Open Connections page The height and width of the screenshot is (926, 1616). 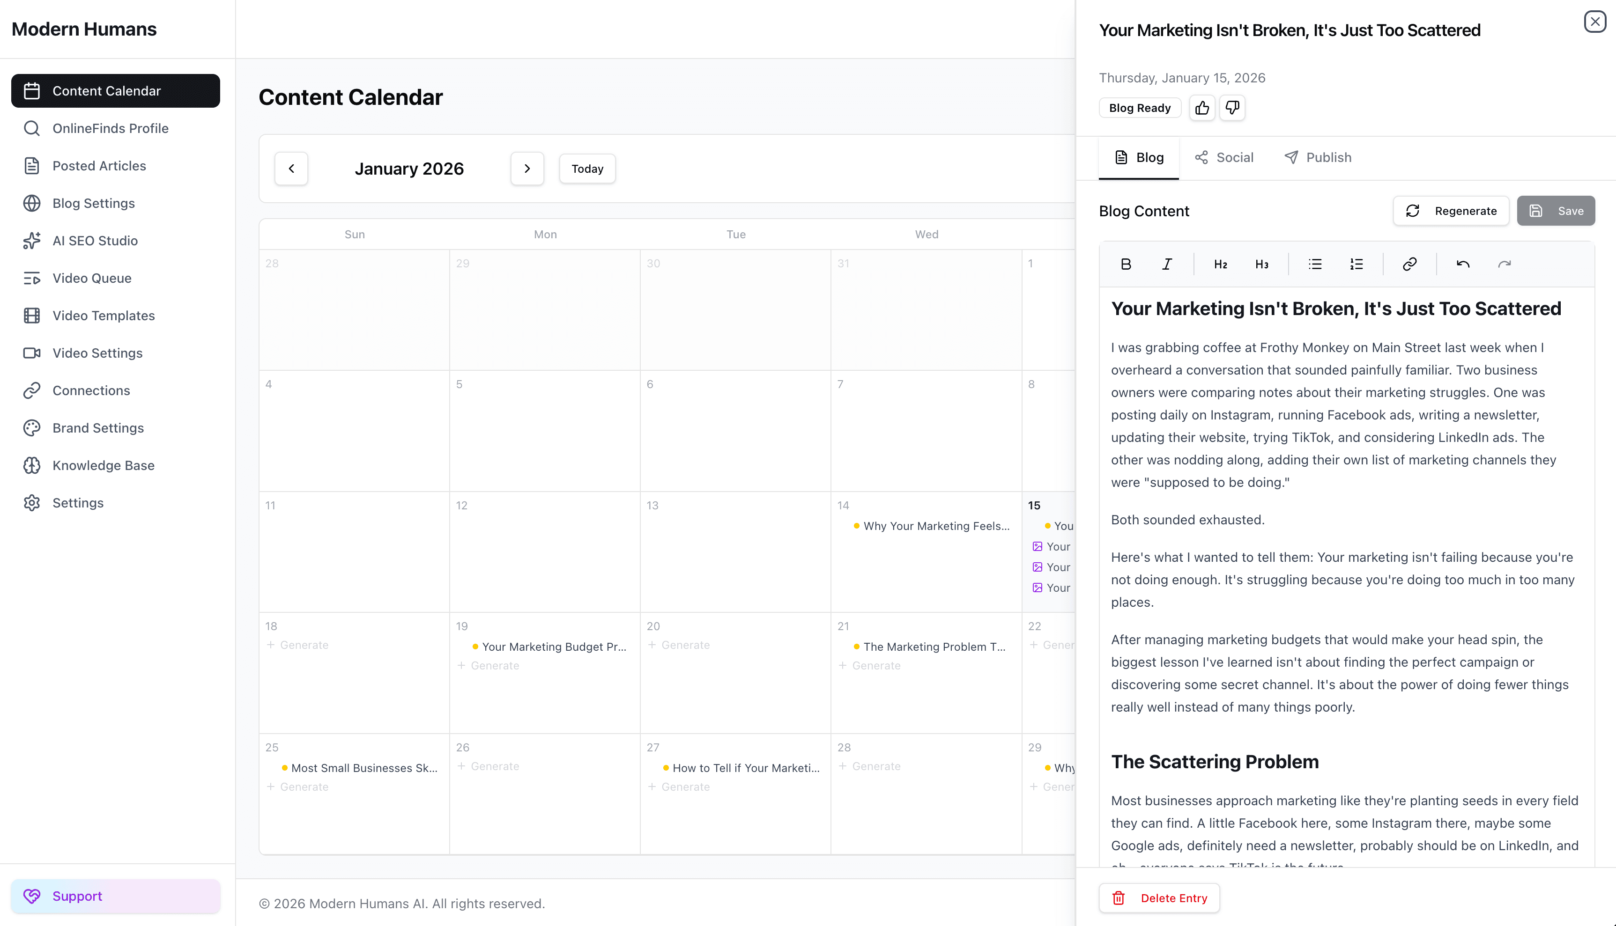coord(116,390)
